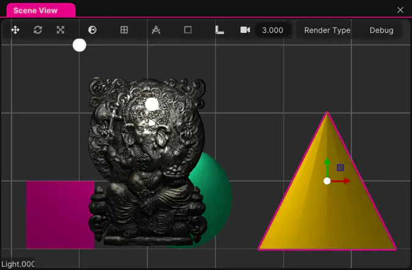Close the Scene View panel

[400, 10]
